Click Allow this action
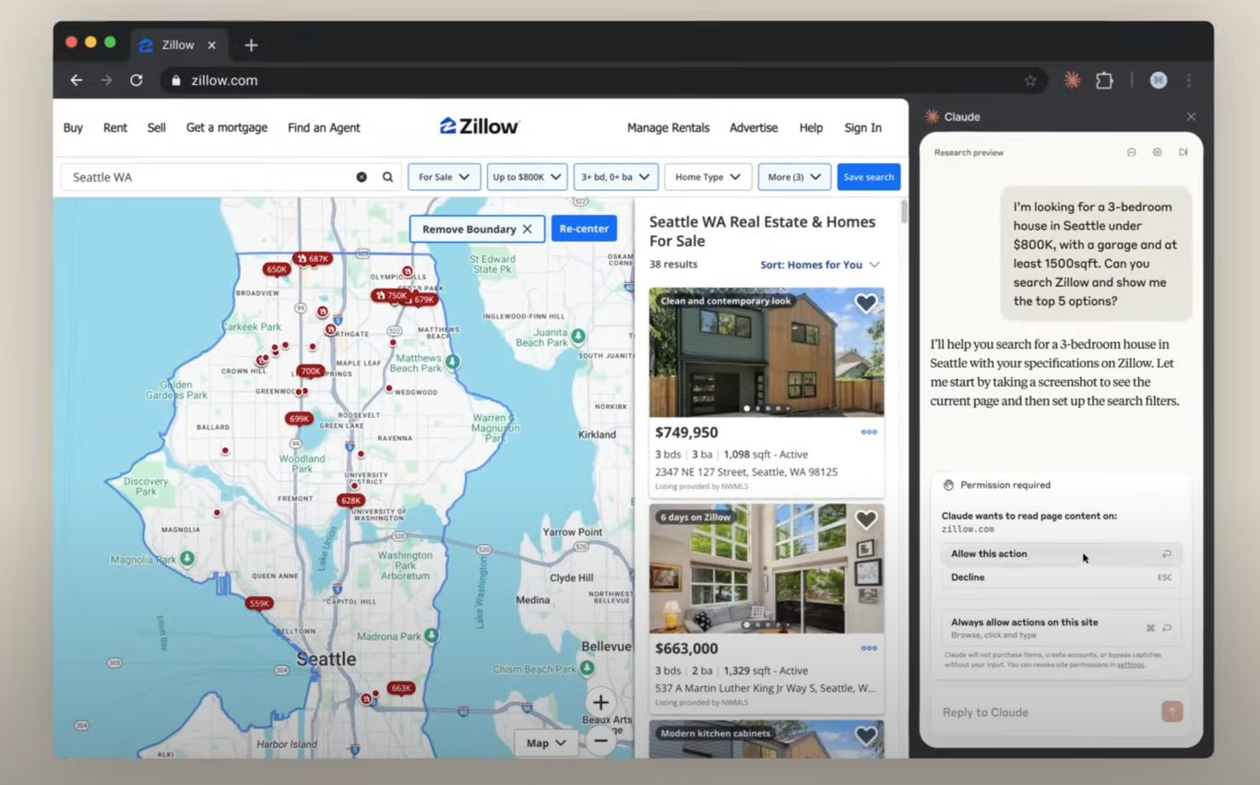 point(1062,553)
